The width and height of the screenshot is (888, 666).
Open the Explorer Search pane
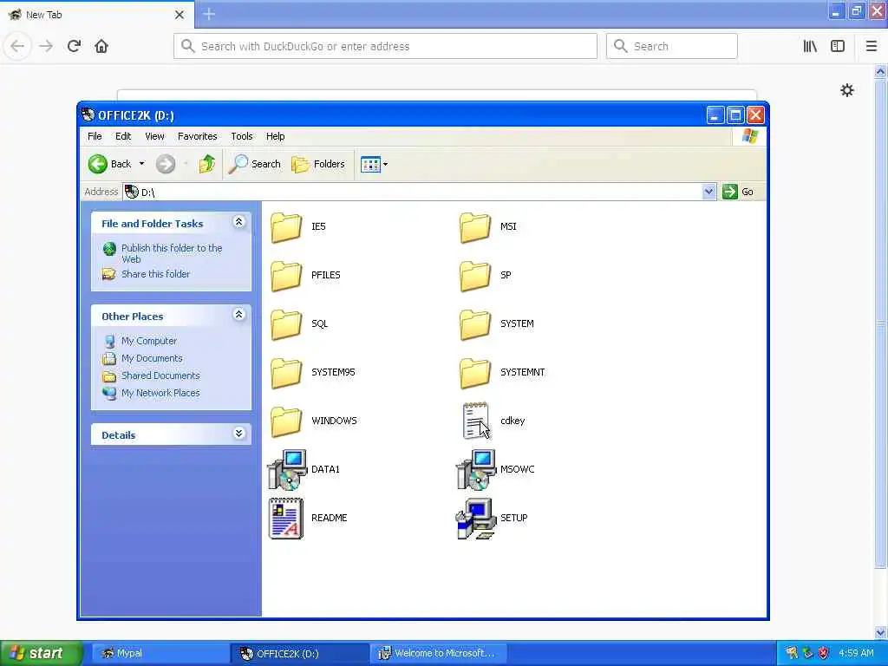click(x=254, y=164)
